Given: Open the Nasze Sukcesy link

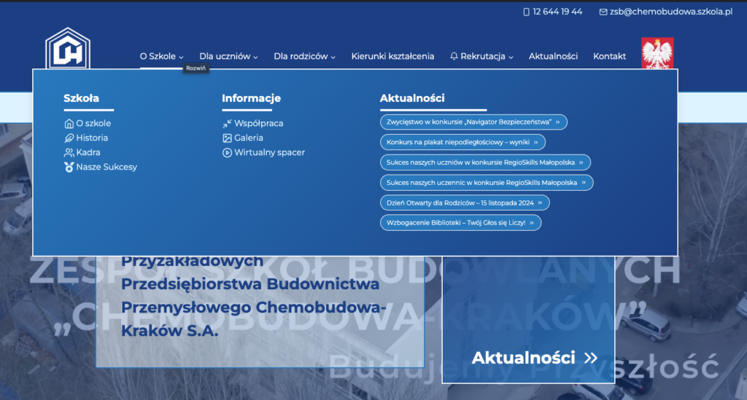Looking at the screenshot, I should [x=107, y=167].
